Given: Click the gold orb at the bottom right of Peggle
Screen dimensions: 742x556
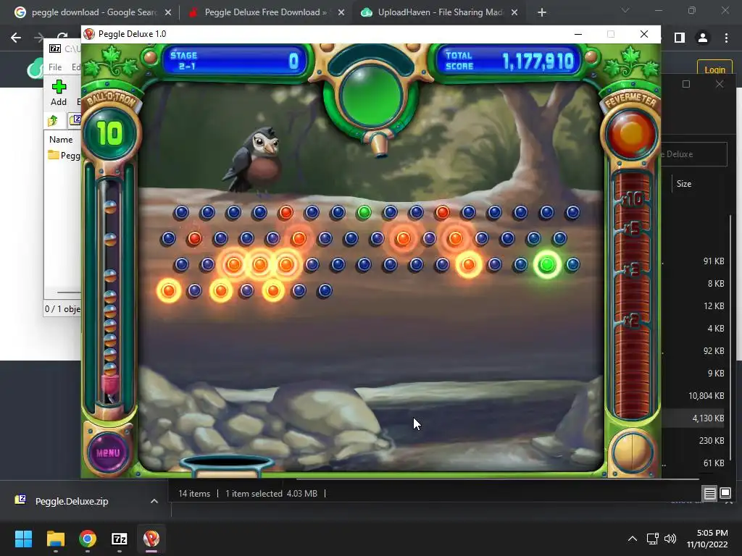Looking at the screenshot, I should [x=632, y=453].
